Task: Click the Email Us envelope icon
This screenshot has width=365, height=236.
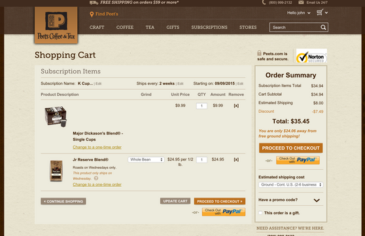Action: (x=301, y=3)
